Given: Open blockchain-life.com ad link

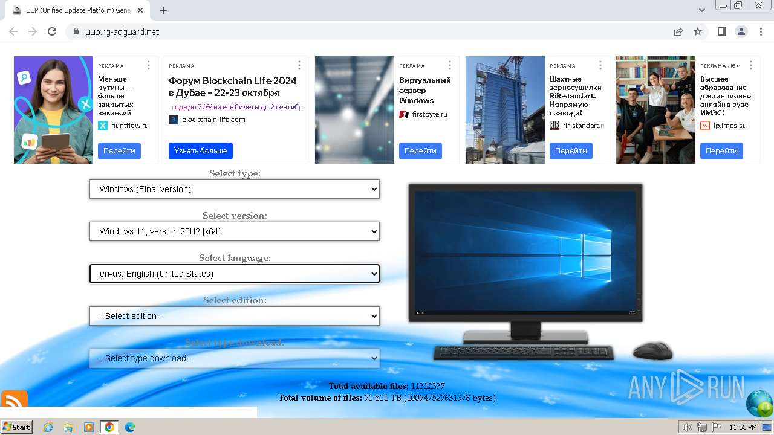Looking at the screenshot, I should point(213,120).
